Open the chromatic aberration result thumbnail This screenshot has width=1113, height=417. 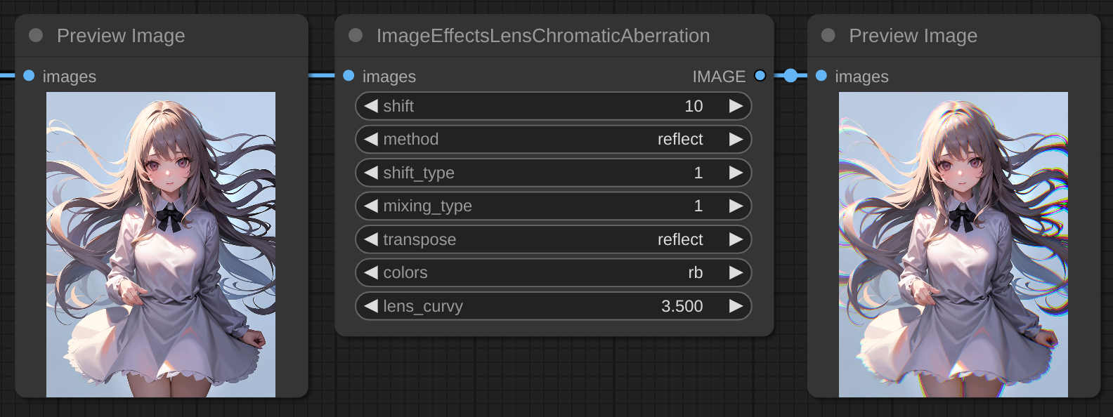coord(953,244)
